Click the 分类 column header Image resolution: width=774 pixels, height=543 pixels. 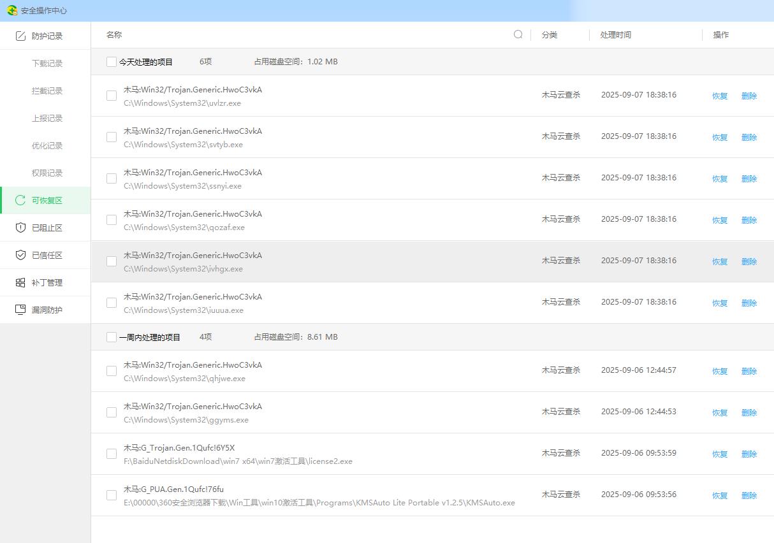point(550,35)
